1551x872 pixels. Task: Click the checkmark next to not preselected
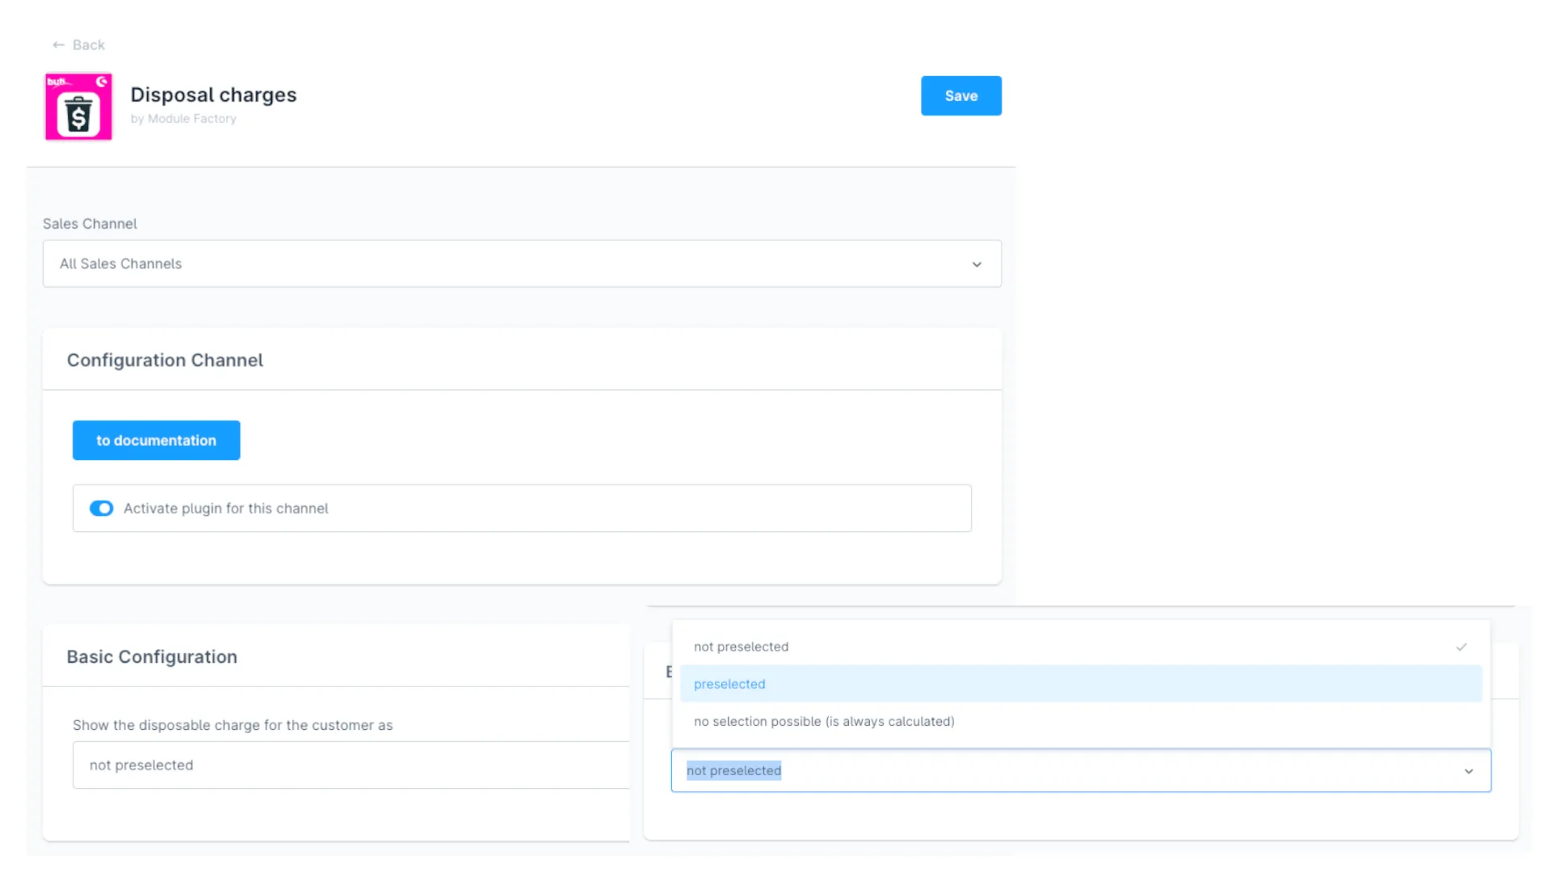pos(1461,647)
